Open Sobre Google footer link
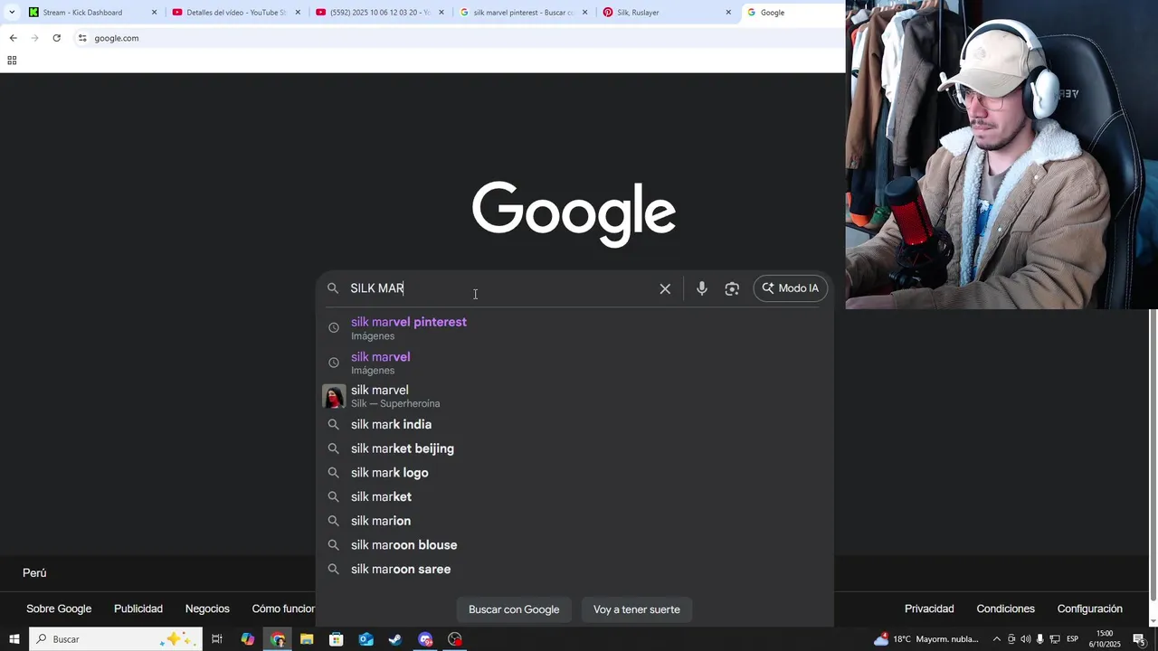This screenshot has width=1158, height=651. (59, 609)
